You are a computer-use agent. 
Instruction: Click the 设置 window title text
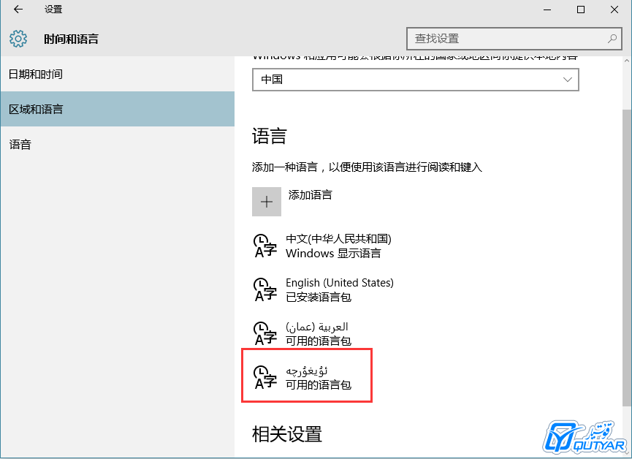53,10
